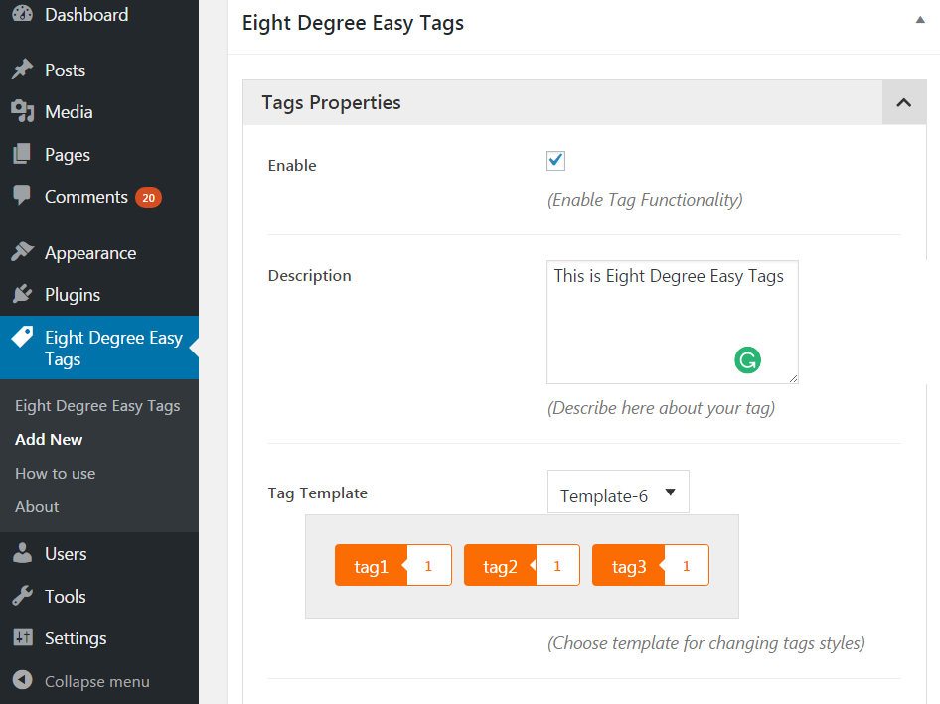This screenshot has height=704, width=940.
Task: Select Eight Degree Easy Tags main menu
Action: coord(99,348)
